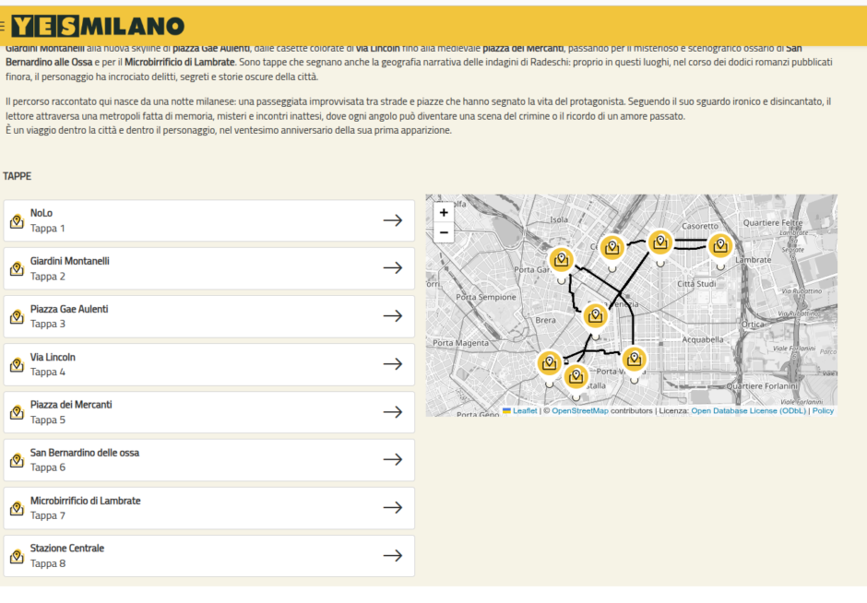The width and height of the screenshot is (867, 603).
Task: Open the Open Database License link
Action: point(749,411)
